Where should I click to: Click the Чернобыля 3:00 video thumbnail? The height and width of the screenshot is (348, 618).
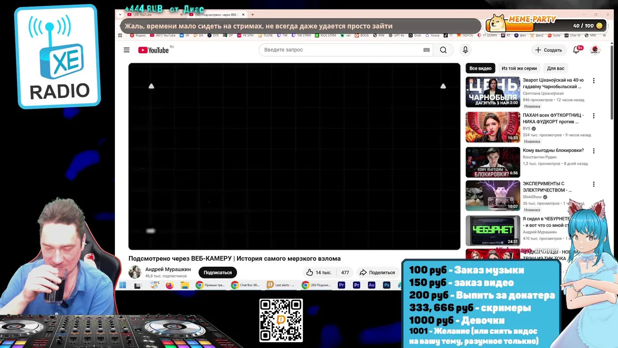coord(493,92)
